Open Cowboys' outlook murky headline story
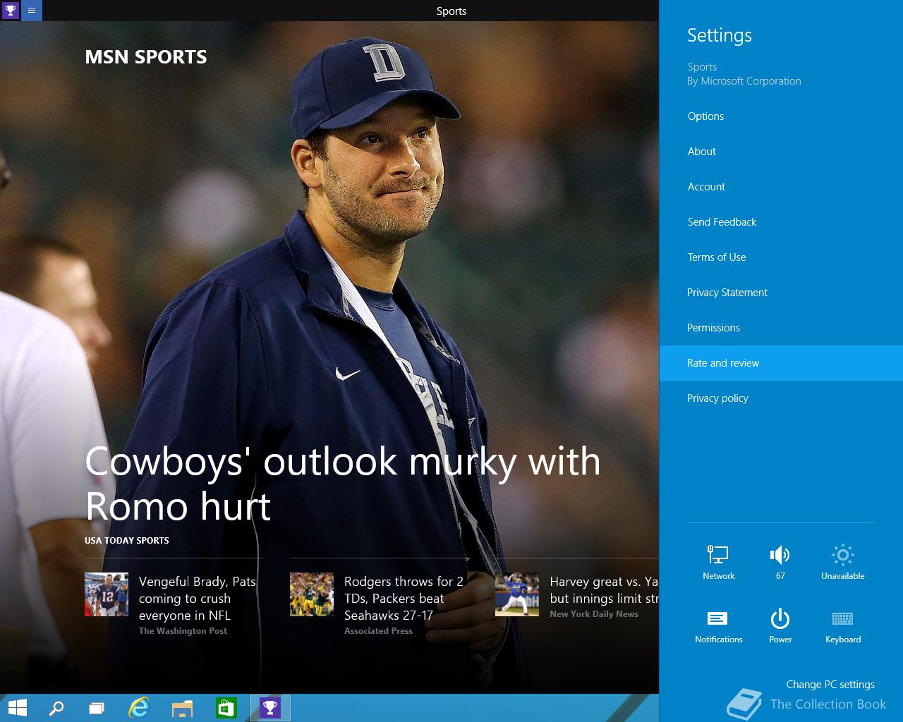Image resolution: width=903 pixels, height=722 pixels. tap(342, 484)
